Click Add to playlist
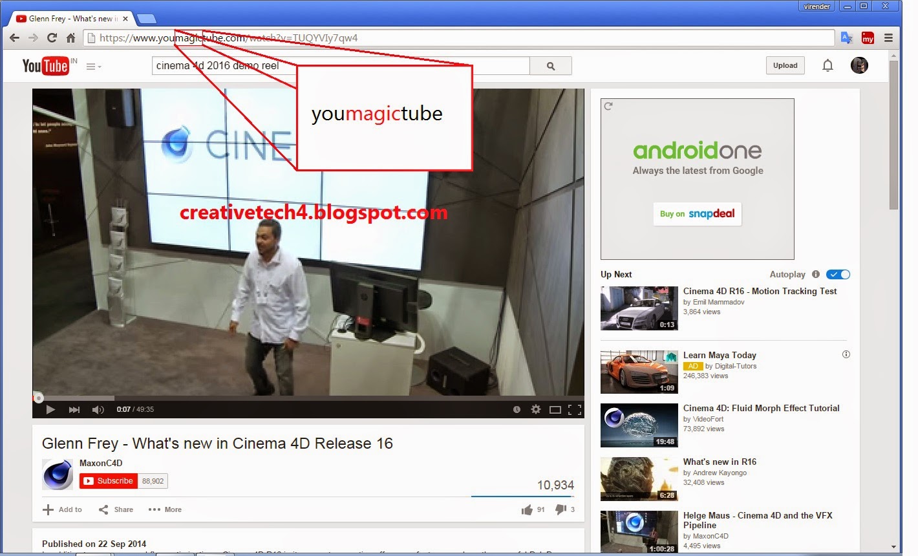The image size is (918, 556). pos(63,509)
